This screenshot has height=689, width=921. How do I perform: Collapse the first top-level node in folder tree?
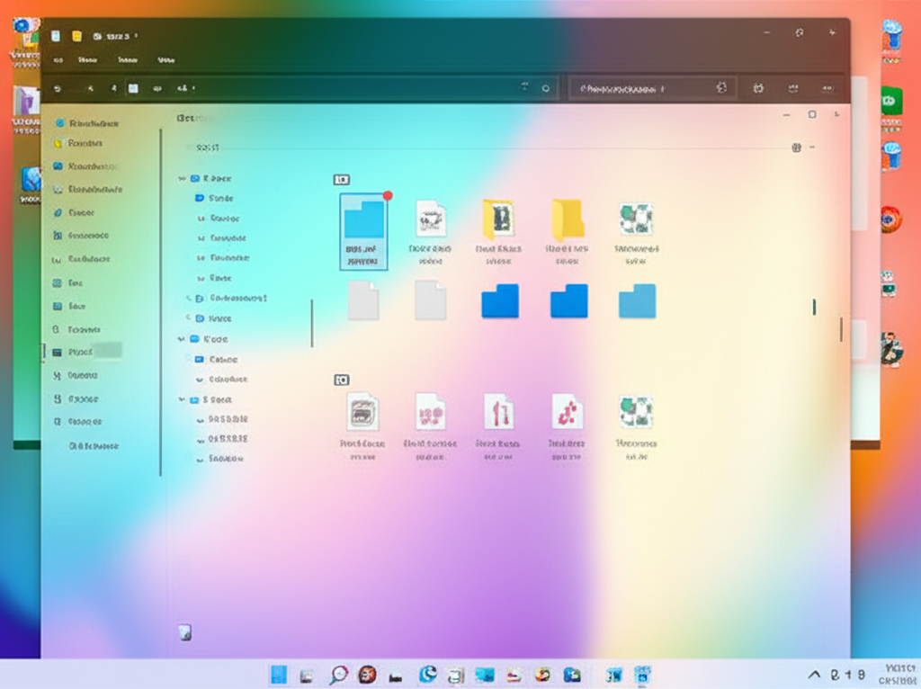click(x=183, y=179)
